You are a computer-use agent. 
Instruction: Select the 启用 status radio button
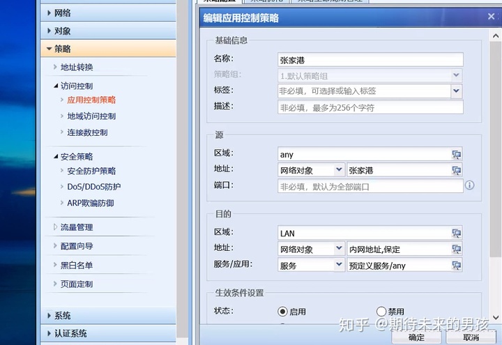point(282,312)
